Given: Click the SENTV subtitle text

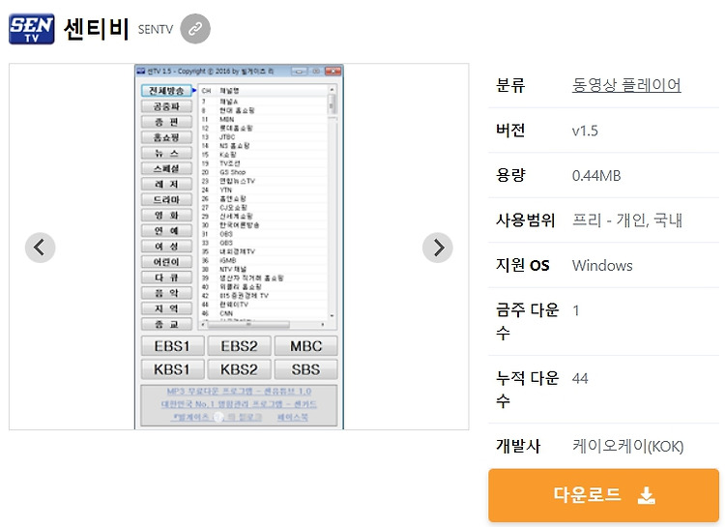Looking at the screenshot, I should click(x=156, y=30).
